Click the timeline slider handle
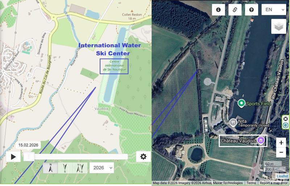Viewport: 290px width, 186px height. point(29,157)
